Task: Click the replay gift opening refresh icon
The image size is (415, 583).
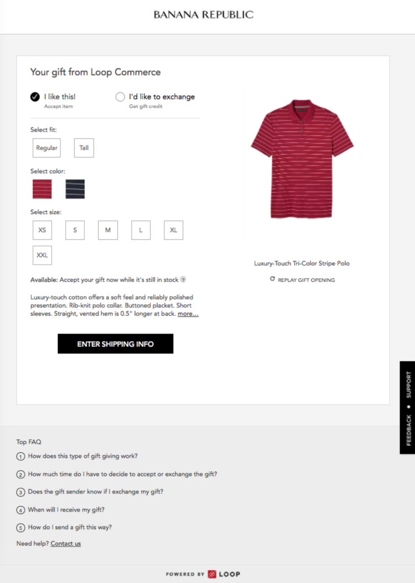Action: [x=272, y=279]
